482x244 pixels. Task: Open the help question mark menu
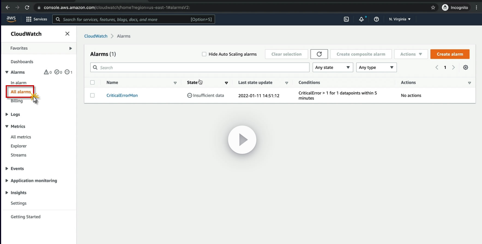(x=376, y=19)
